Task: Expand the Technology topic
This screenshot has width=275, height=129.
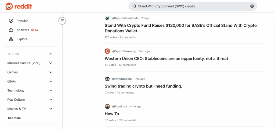Action: (51, 91)
